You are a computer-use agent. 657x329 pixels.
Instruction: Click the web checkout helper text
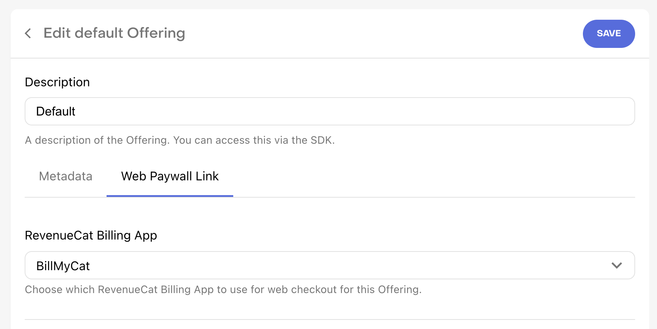[x=223, y=290]
